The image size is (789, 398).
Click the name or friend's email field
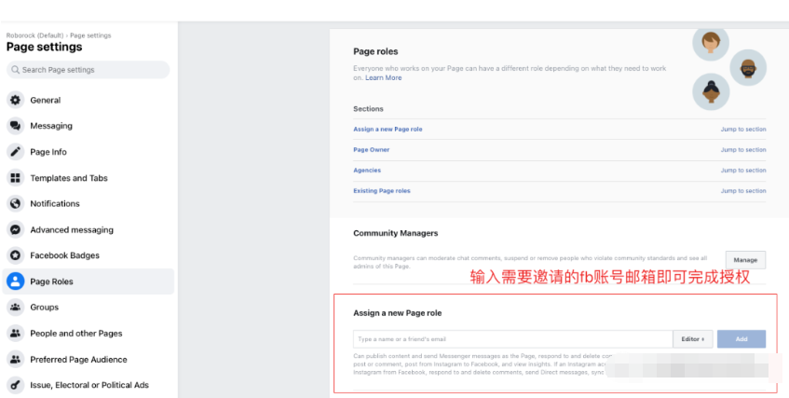[512, 339]
